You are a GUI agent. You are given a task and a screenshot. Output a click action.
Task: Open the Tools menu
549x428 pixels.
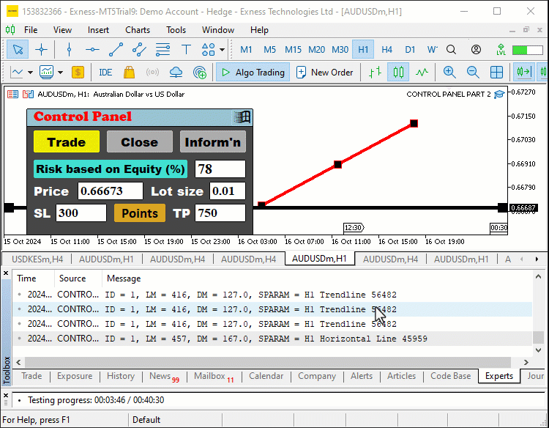coord(176,30)
